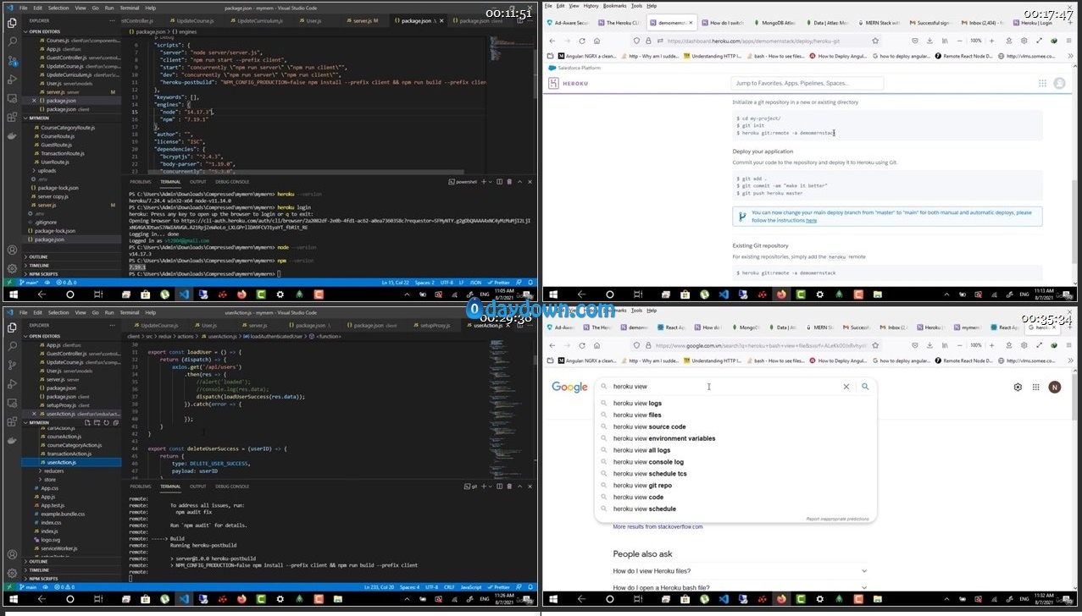Click the notifications bell in userAction.js VS Code window
This screenshot has height=616, width=1082.
(x=530, y=587)
